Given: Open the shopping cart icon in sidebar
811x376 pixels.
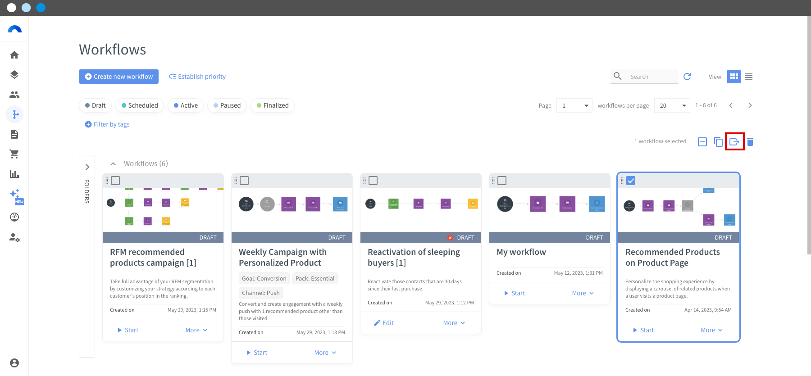Looking at the screenshot, I should [x=14, y=154].
